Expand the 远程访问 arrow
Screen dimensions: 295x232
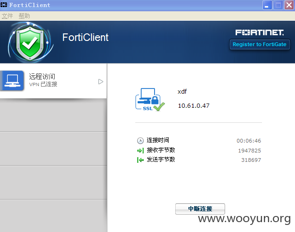coord(101,81)
